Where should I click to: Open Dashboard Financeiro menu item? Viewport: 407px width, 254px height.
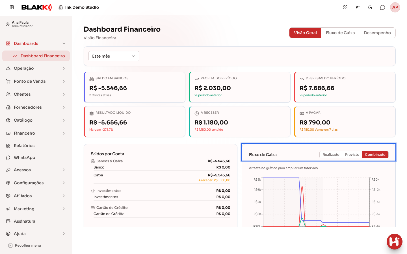tap(36, 56)
